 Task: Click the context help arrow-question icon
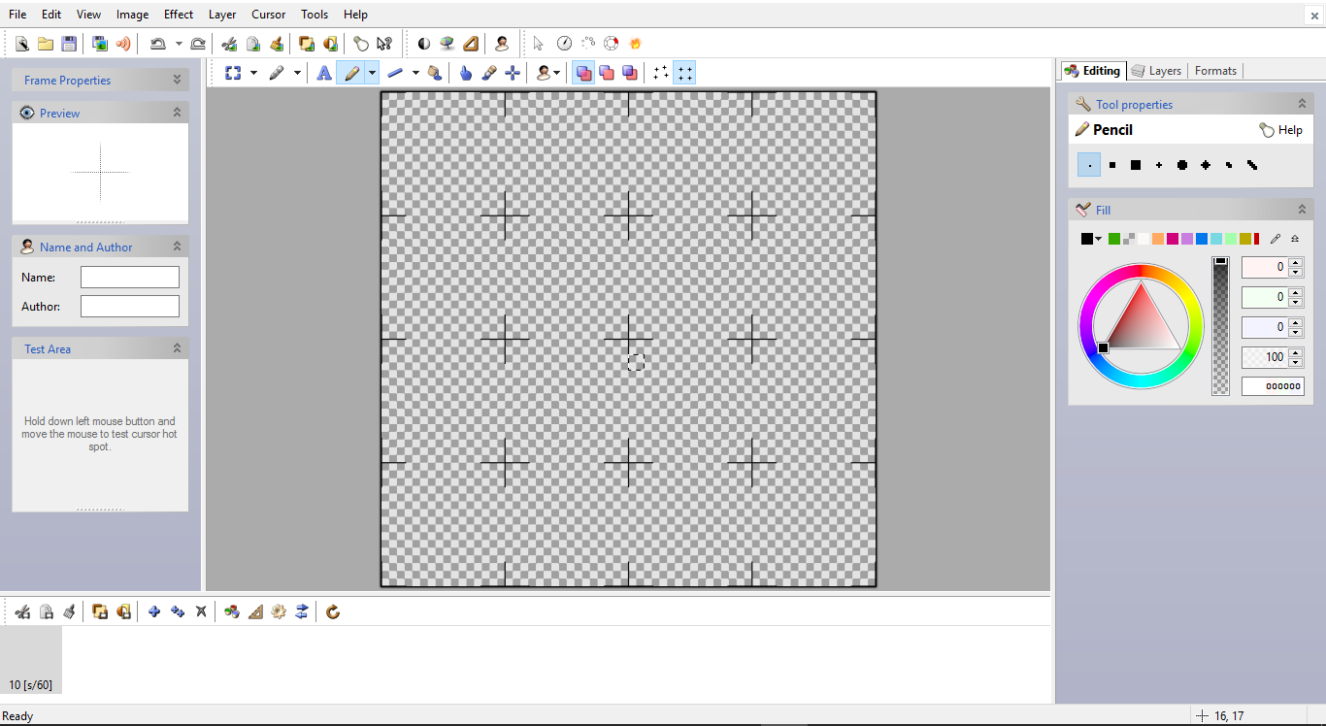[x=384, y=44]
